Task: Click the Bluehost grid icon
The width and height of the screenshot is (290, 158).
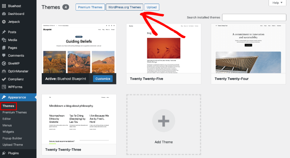Action: 4,6
